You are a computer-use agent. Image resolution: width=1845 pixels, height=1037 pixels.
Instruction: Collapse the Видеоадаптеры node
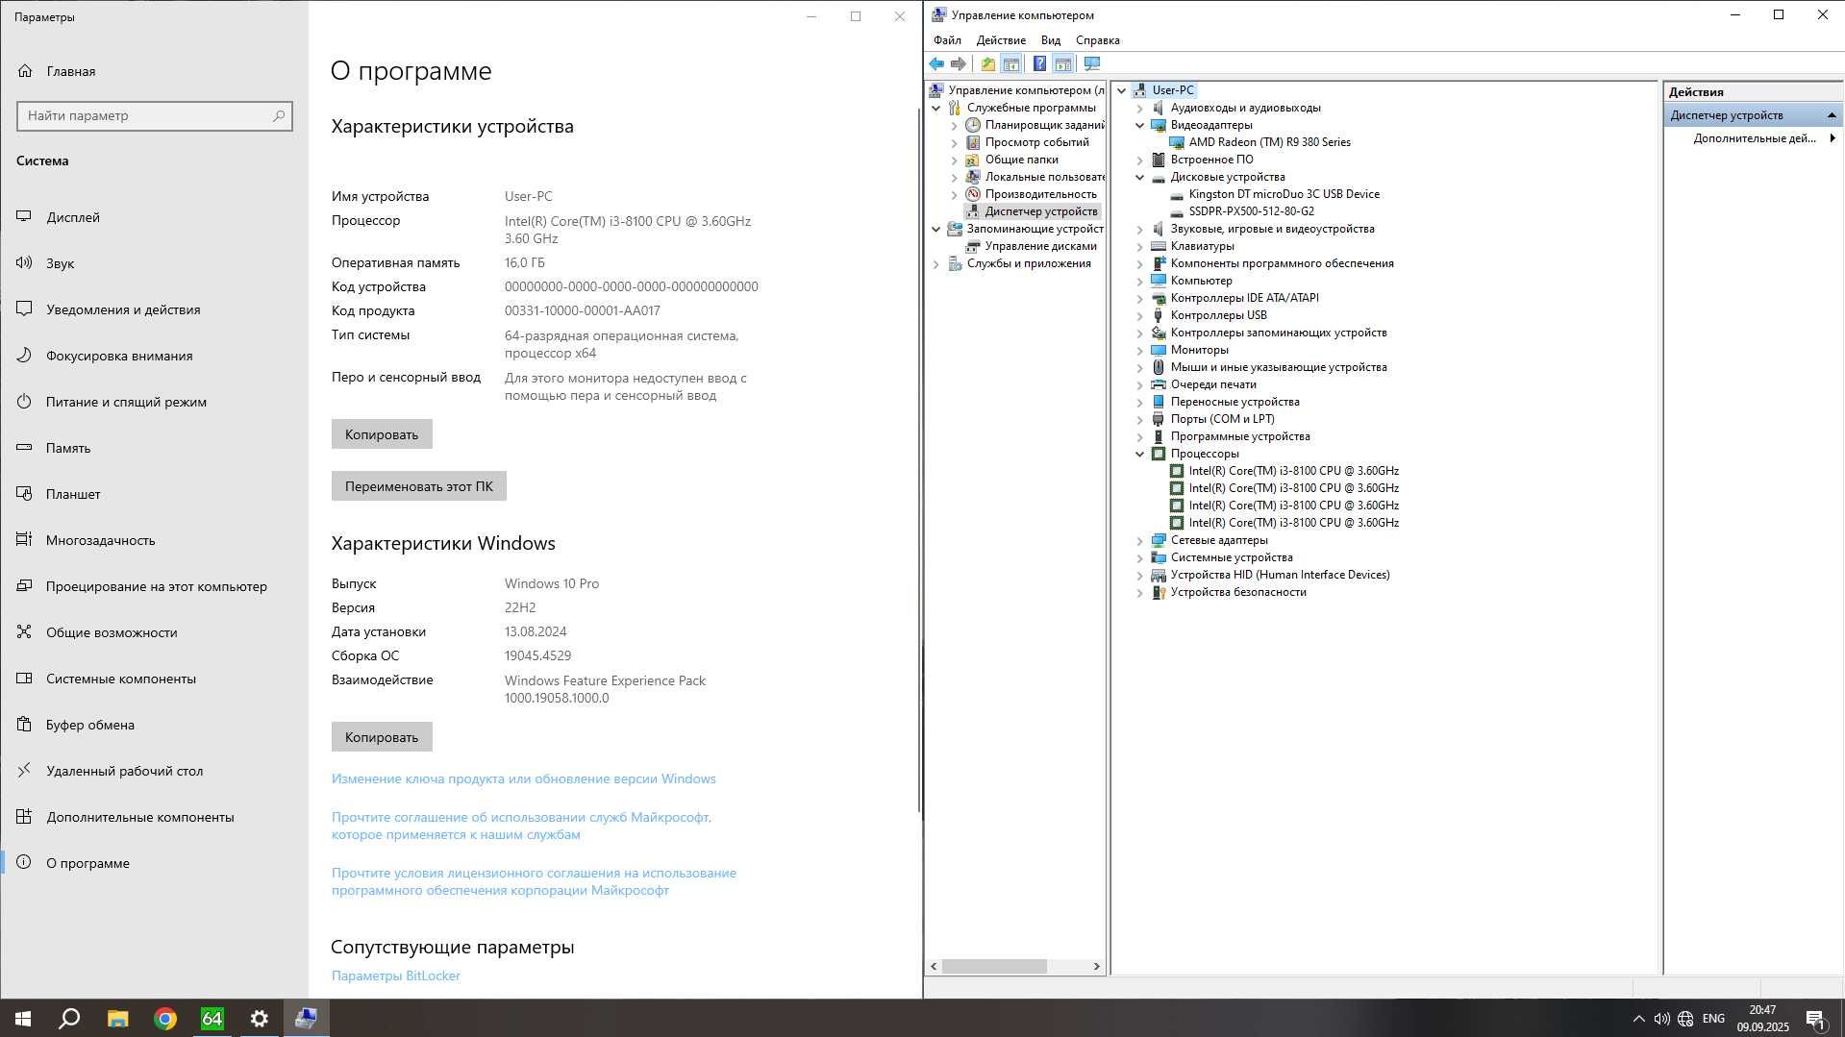click(x=1140, y=125)
